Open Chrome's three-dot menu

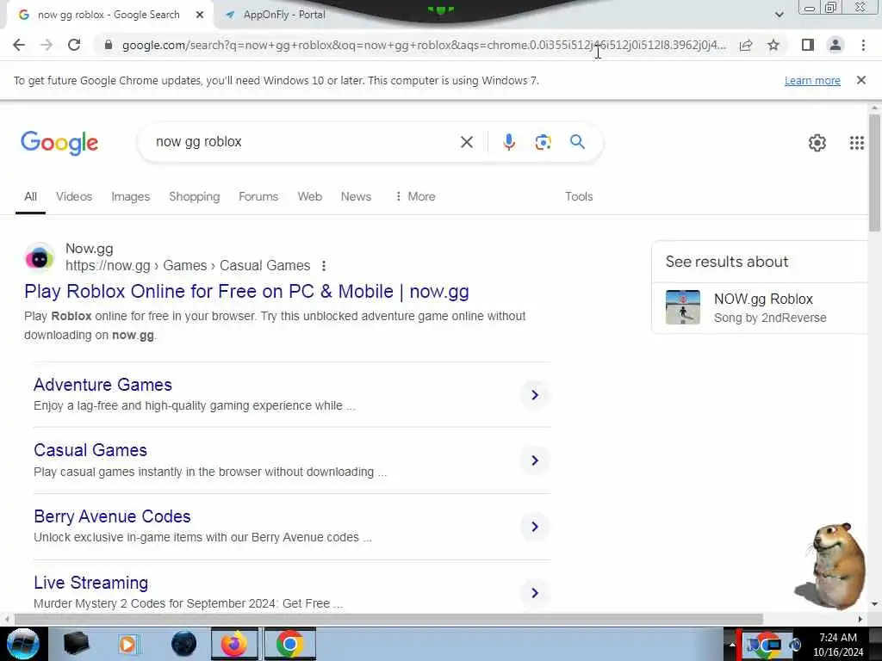coord(863,45)
